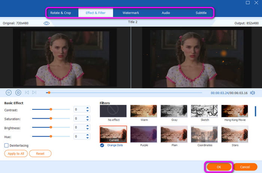Screen dimensions: 262x173
Task: Stop the video preview playback
Action: coord(18,92)
